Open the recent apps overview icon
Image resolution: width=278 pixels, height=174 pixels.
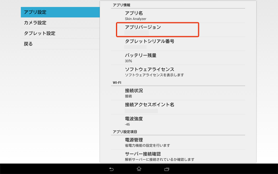[167, 169]
